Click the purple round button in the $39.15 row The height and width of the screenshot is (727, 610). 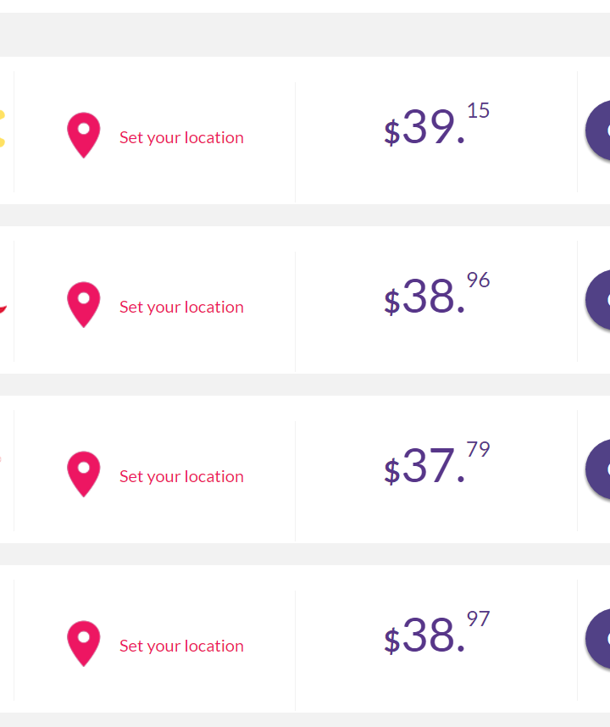coord(598,130)
